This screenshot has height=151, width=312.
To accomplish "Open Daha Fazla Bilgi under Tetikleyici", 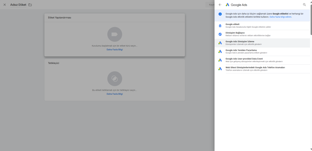I will click(115, 94).
